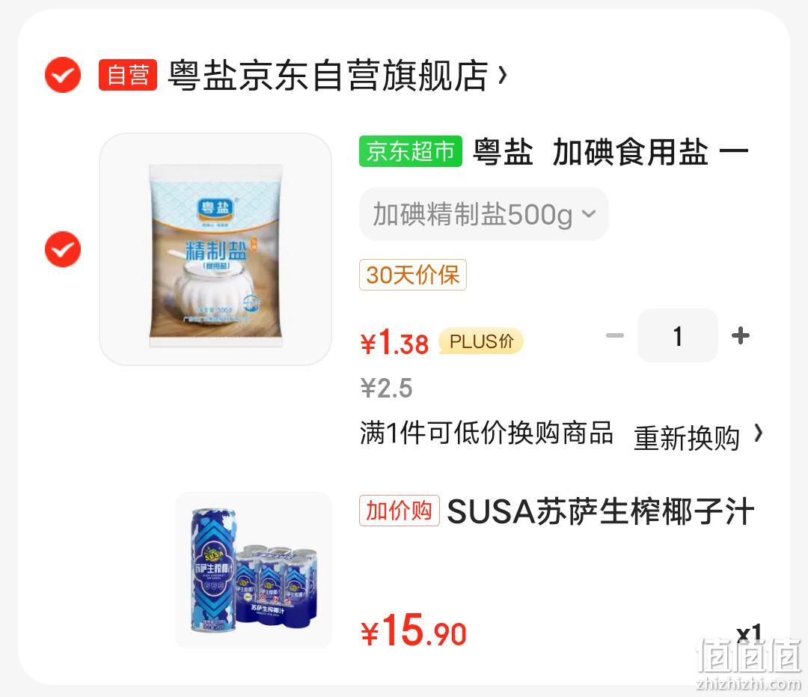Click the quantity field showing 1
The width and height of the screenshot is (808, 697).
pyautogui.click(x=678, y=335)
